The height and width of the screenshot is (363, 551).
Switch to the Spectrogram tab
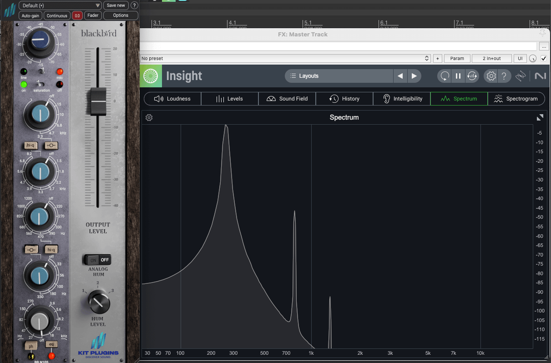coord(516,99)
